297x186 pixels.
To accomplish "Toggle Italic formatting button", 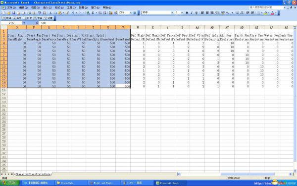I will coord(192,13).
